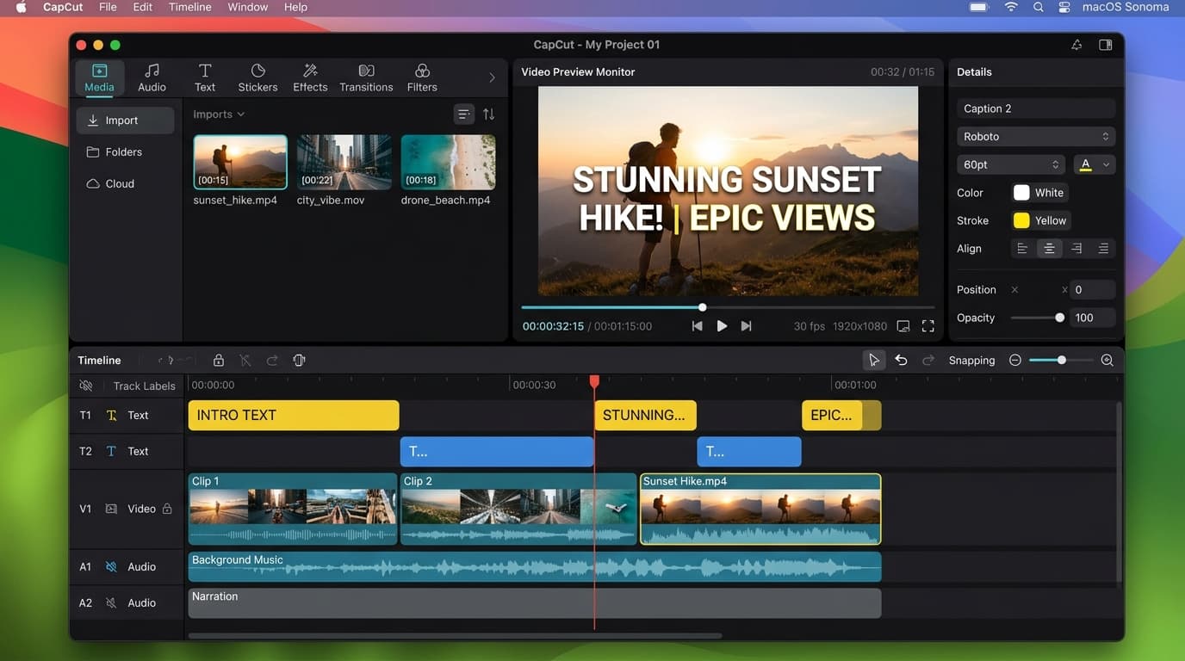Click the Import button
Viewport: 1185px width, 661px height.
[126, 120]
